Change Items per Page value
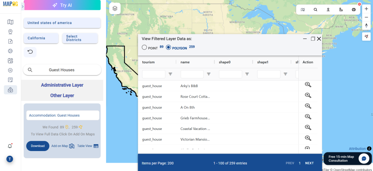Screen dimensions: 373x171 tap(157, 163)
